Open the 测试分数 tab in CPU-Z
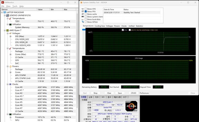 pyautogui.click(x=117, y=97)
